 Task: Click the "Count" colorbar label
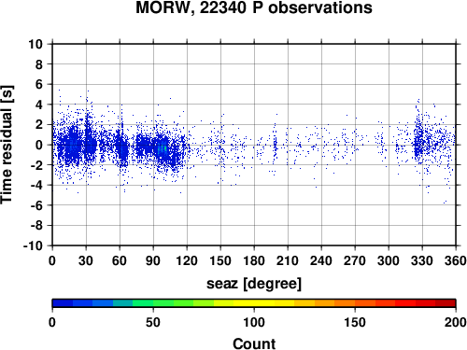point(254,343)
